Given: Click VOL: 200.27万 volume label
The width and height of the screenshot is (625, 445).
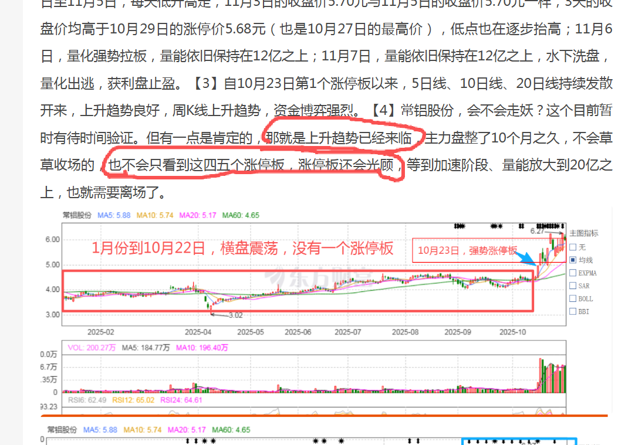Looking at the screenshot, I should pos(92,348).
